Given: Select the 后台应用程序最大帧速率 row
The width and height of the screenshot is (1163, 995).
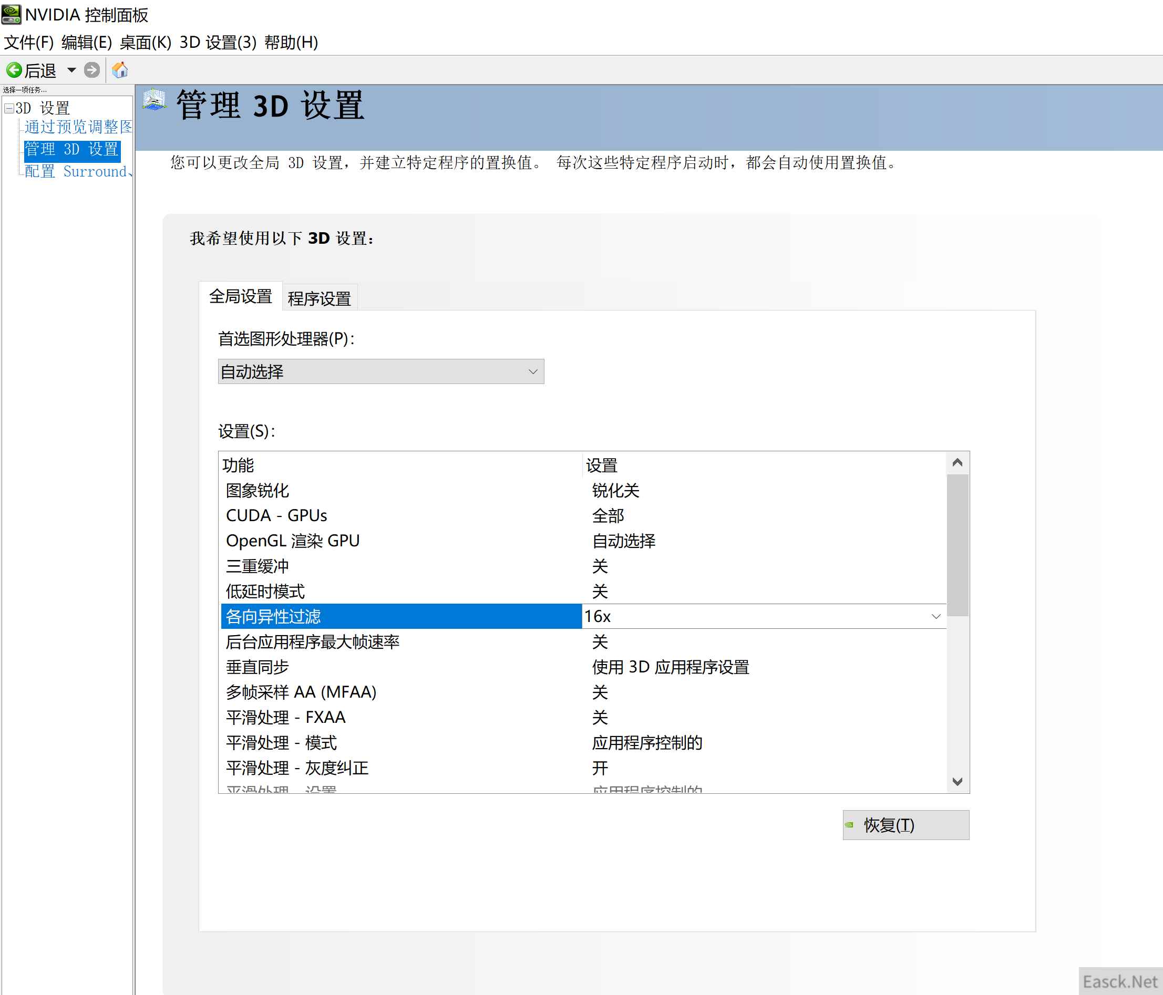Looking at the screenshot, I should tap(583, 642).
